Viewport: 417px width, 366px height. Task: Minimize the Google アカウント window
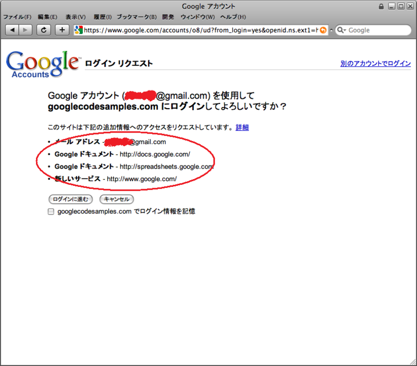click(391, 6)
